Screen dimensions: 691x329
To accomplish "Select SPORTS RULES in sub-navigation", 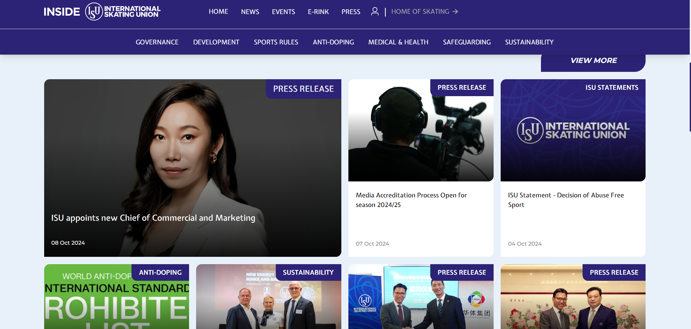I will coord(276,42).
